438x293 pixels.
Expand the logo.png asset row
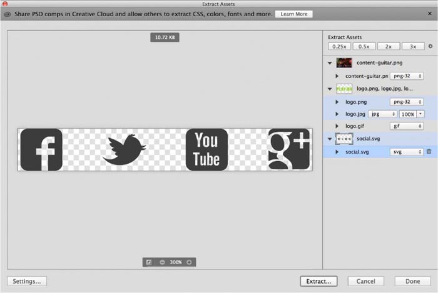pyautogui.click(x=337, y=102)
